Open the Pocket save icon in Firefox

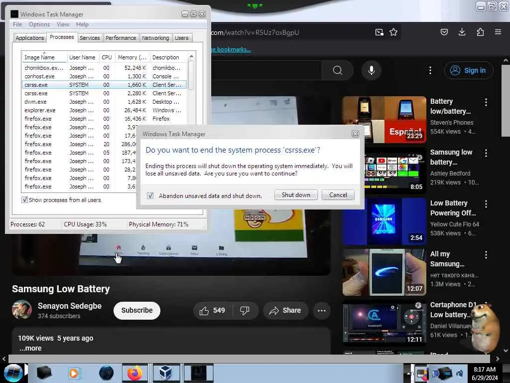444,32
